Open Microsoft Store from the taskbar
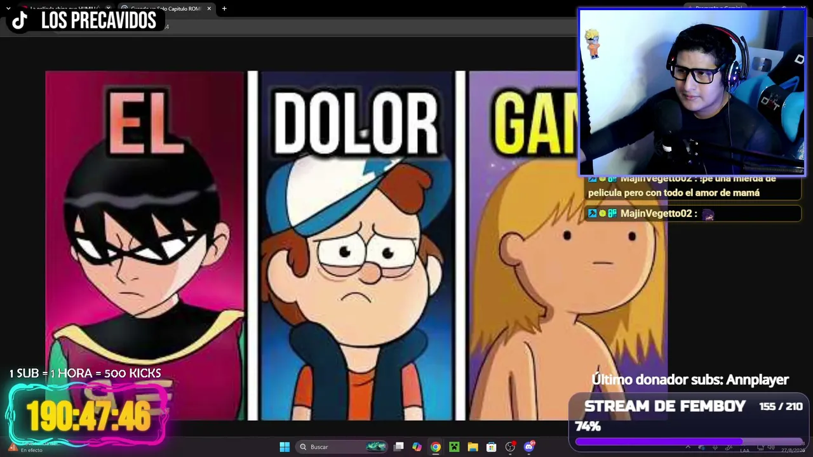This screenshot has width=813, height=457. tap(491, 447)
